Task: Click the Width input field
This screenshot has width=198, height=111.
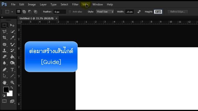Action: 129,12
